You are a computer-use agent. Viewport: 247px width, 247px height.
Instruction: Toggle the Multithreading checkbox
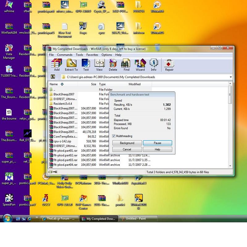[114, 136]
